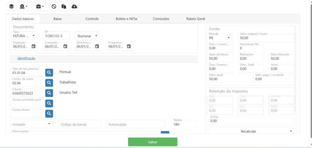The image size is (312, 148).
Task: Open the briefcase dropdown toolbar button
Action: (41, 7)
